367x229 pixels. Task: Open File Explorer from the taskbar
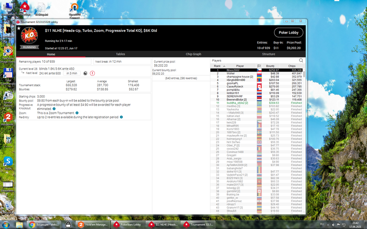pyautogui.click(x=19, y=225)
